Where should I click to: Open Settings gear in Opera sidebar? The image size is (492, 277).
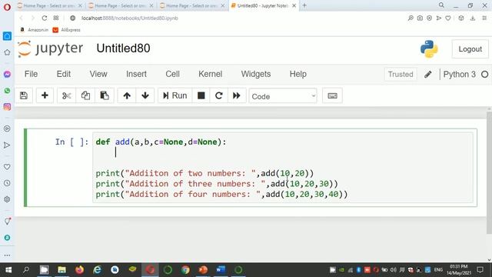(7, 199)
